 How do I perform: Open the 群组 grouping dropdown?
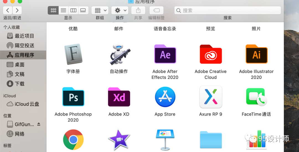[100, 10]
